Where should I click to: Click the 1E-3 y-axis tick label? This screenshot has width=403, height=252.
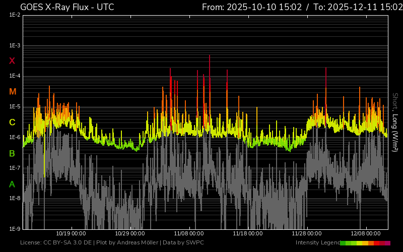(x=15, y=45)
